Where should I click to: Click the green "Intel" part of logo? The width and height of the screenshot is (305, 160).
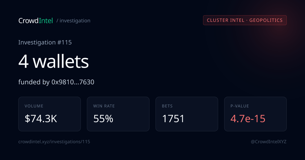pyautogui.click(x=46, y=21)
